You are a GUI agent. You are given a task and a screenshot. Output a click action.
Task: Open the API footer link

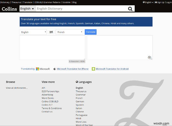point(43,88)
